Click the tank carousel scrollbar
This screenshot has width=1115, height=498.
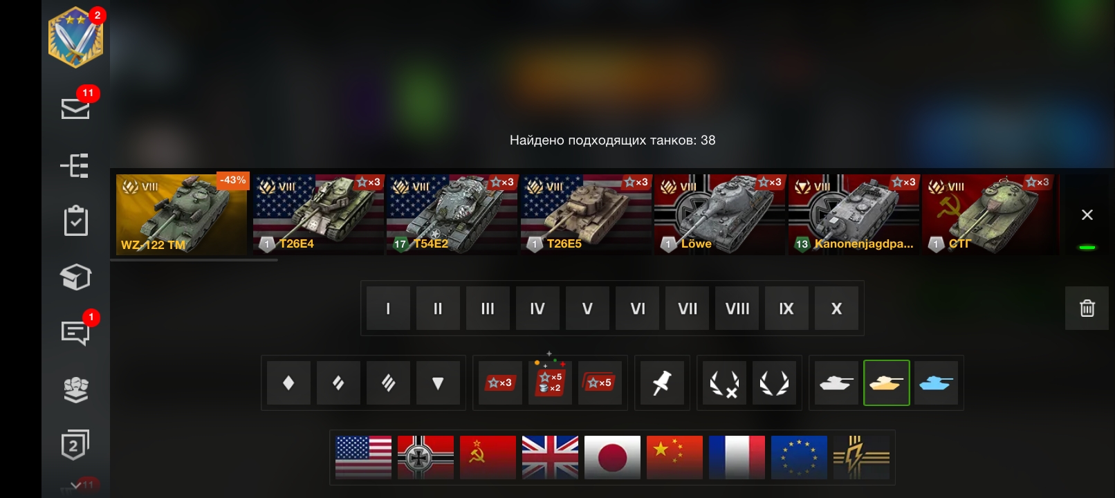194,260
